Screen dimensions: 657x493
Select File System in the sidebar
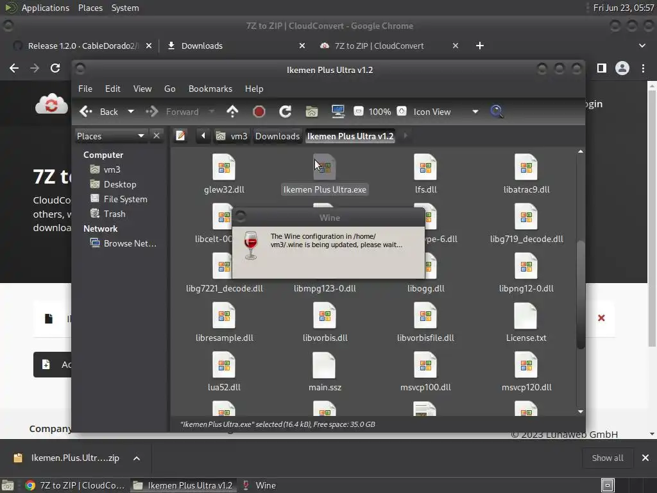point(125,199)
